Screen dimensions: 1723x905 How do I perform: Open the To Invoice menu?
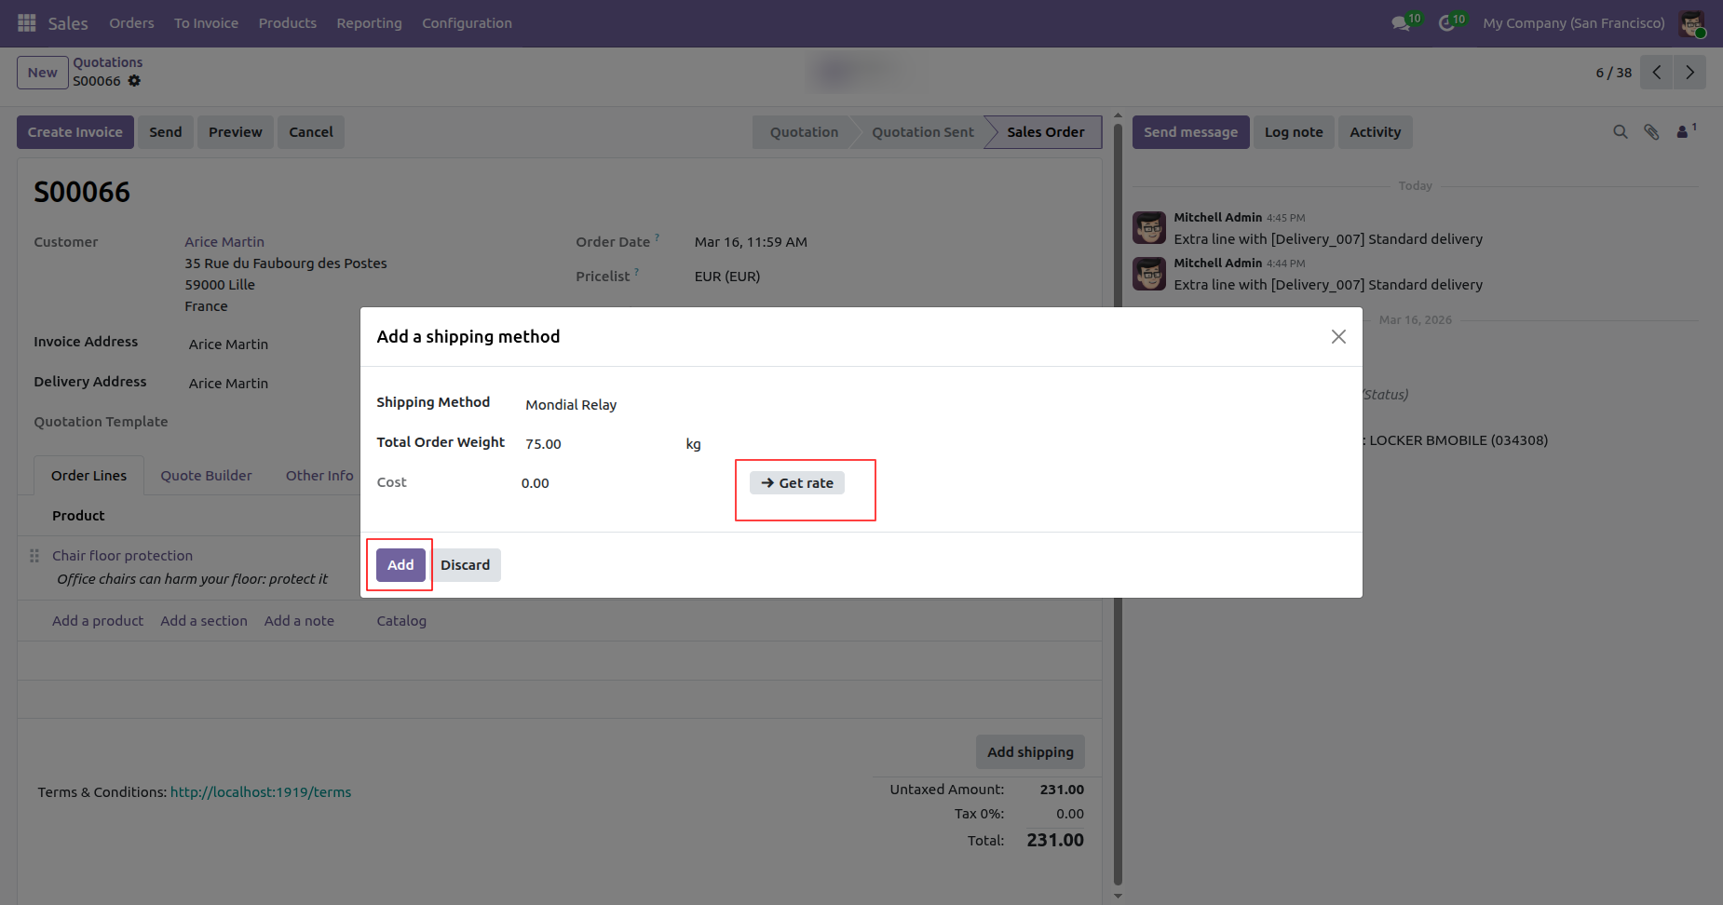point(206,23)
